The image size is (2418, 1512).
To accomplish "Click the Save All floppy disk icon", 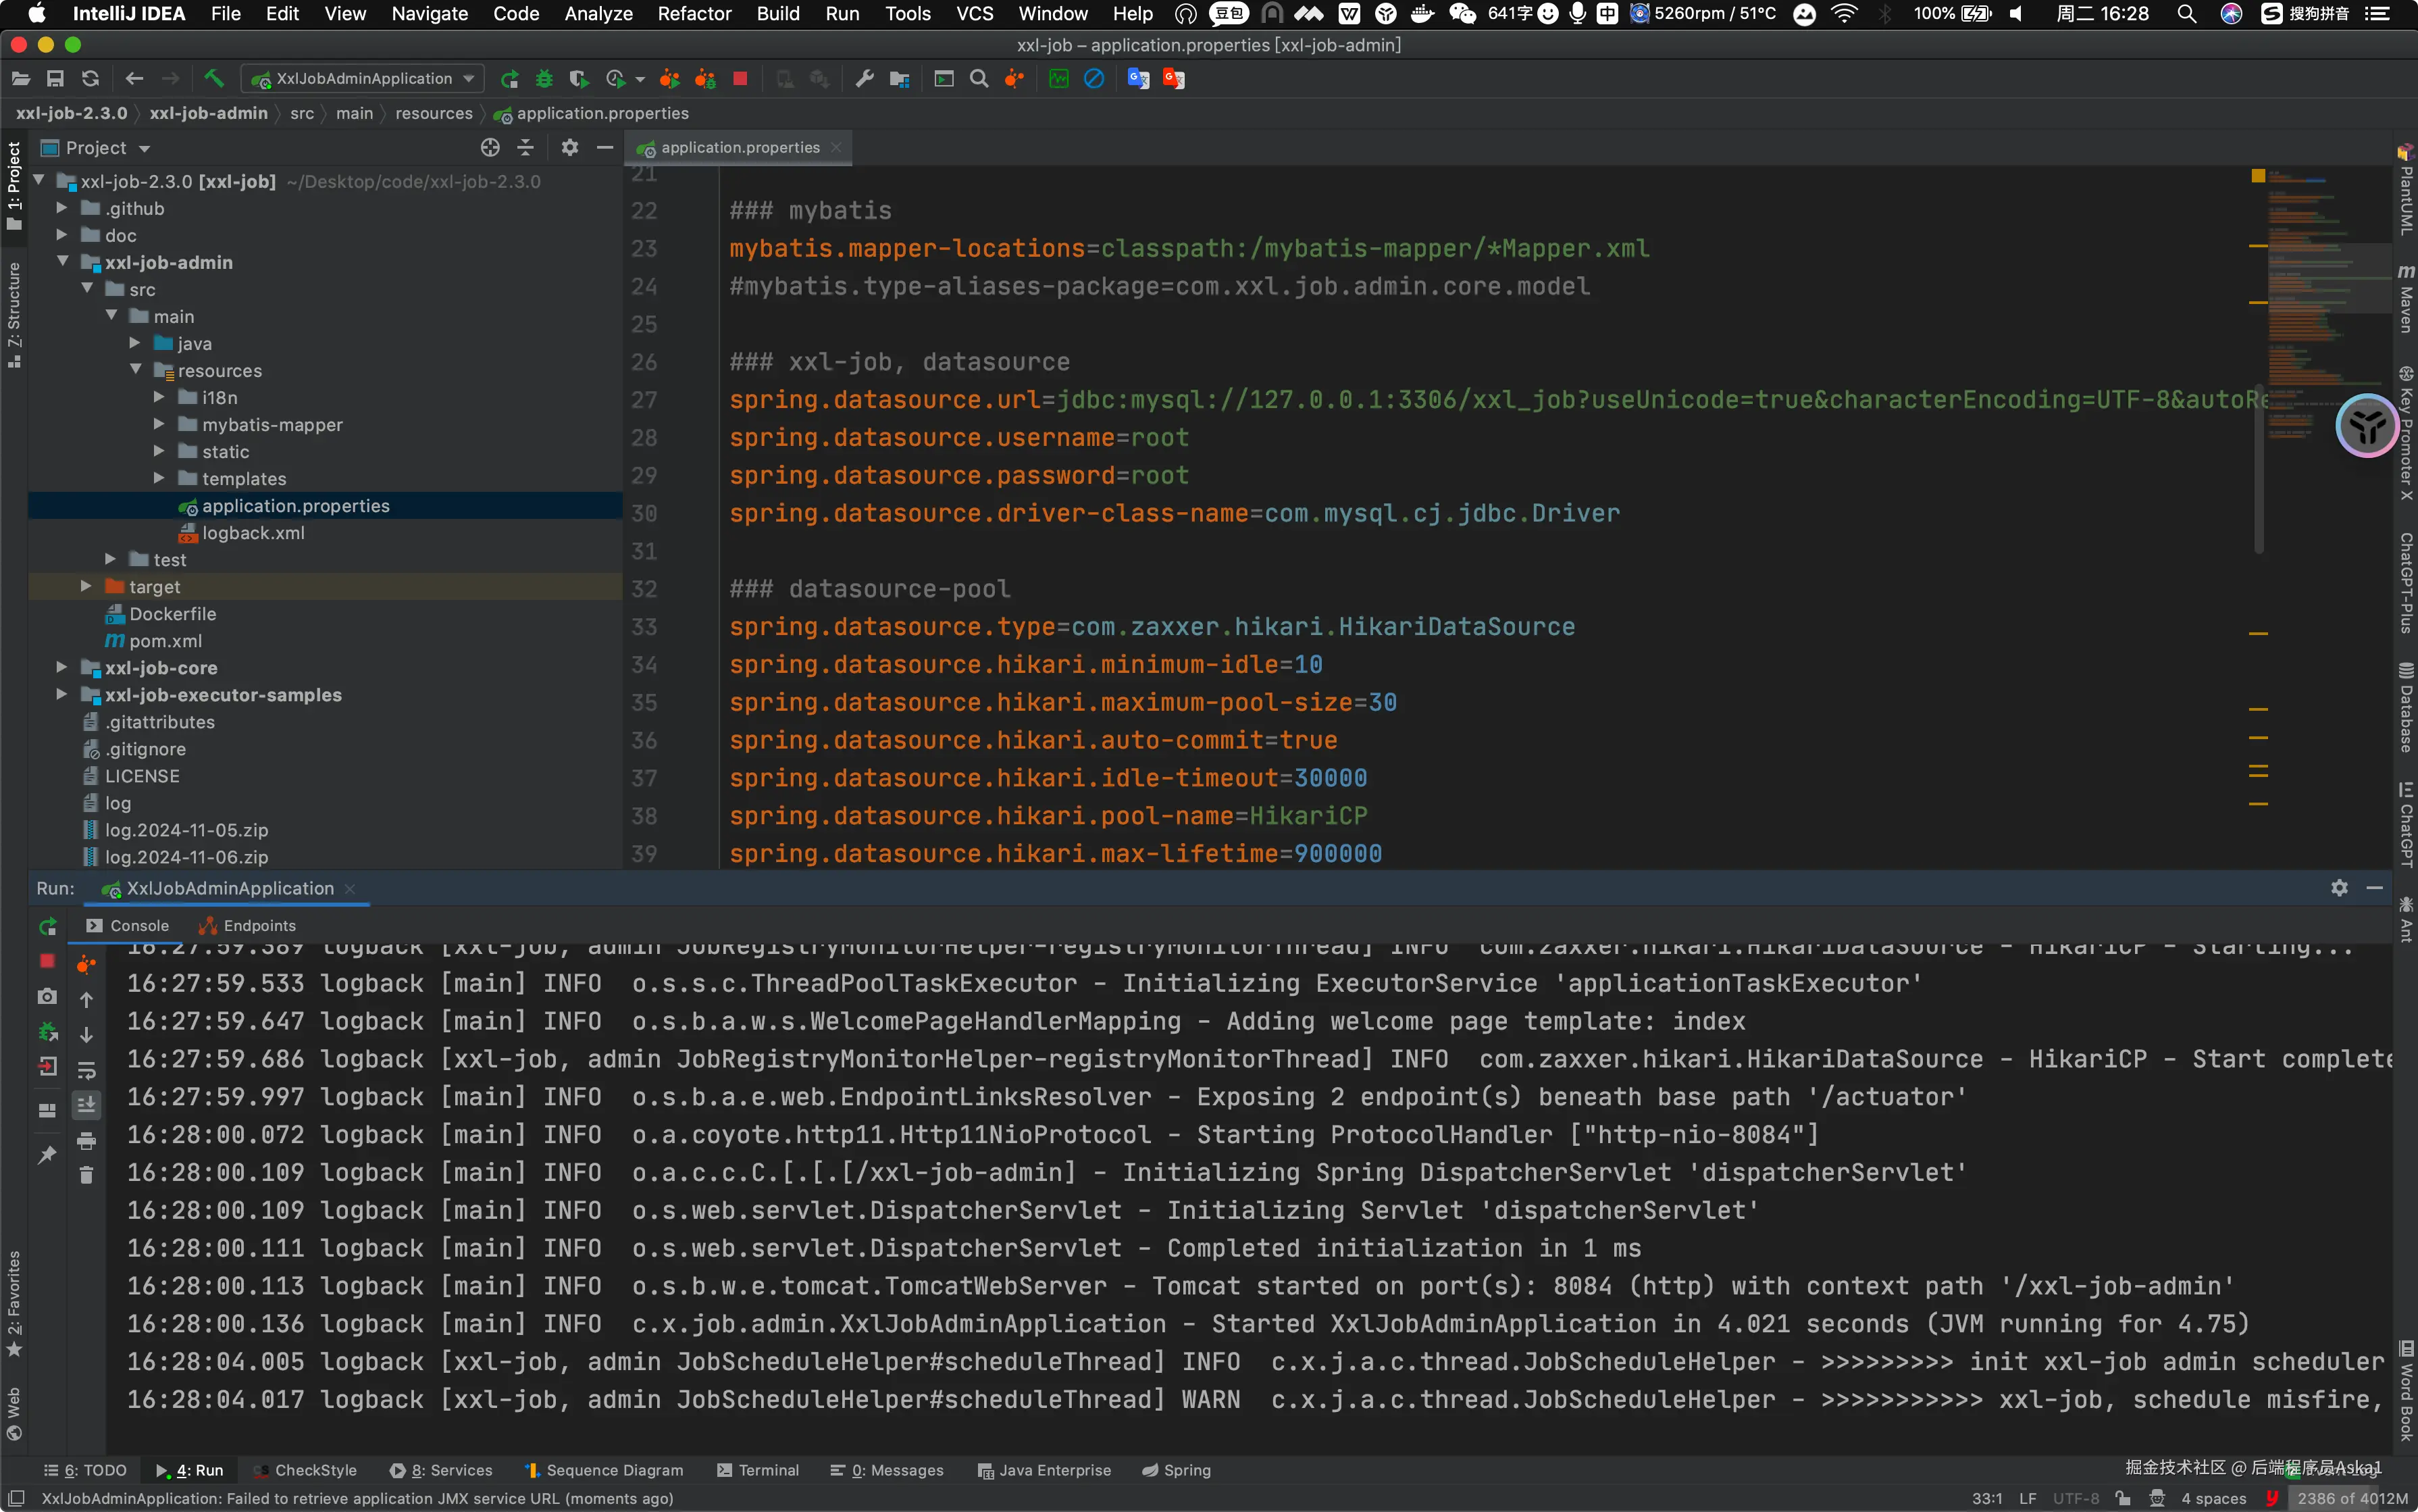I will coord(56,78).
